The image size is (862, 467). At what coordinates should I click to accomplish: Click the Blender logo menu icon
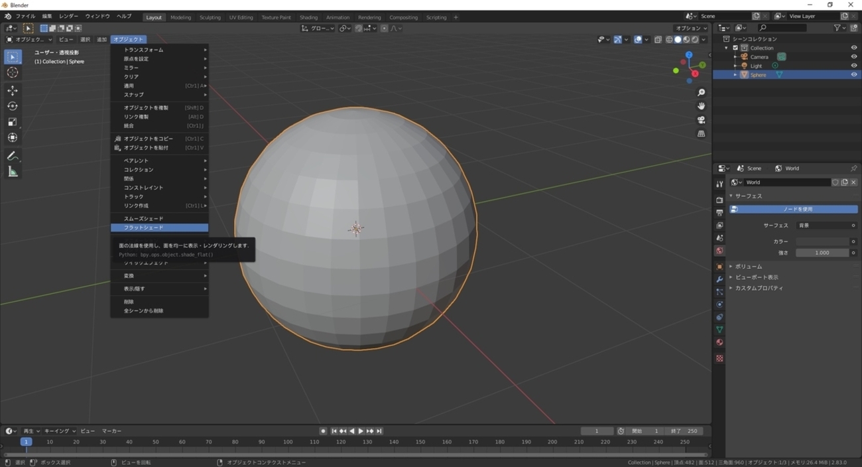coord(7,17)
